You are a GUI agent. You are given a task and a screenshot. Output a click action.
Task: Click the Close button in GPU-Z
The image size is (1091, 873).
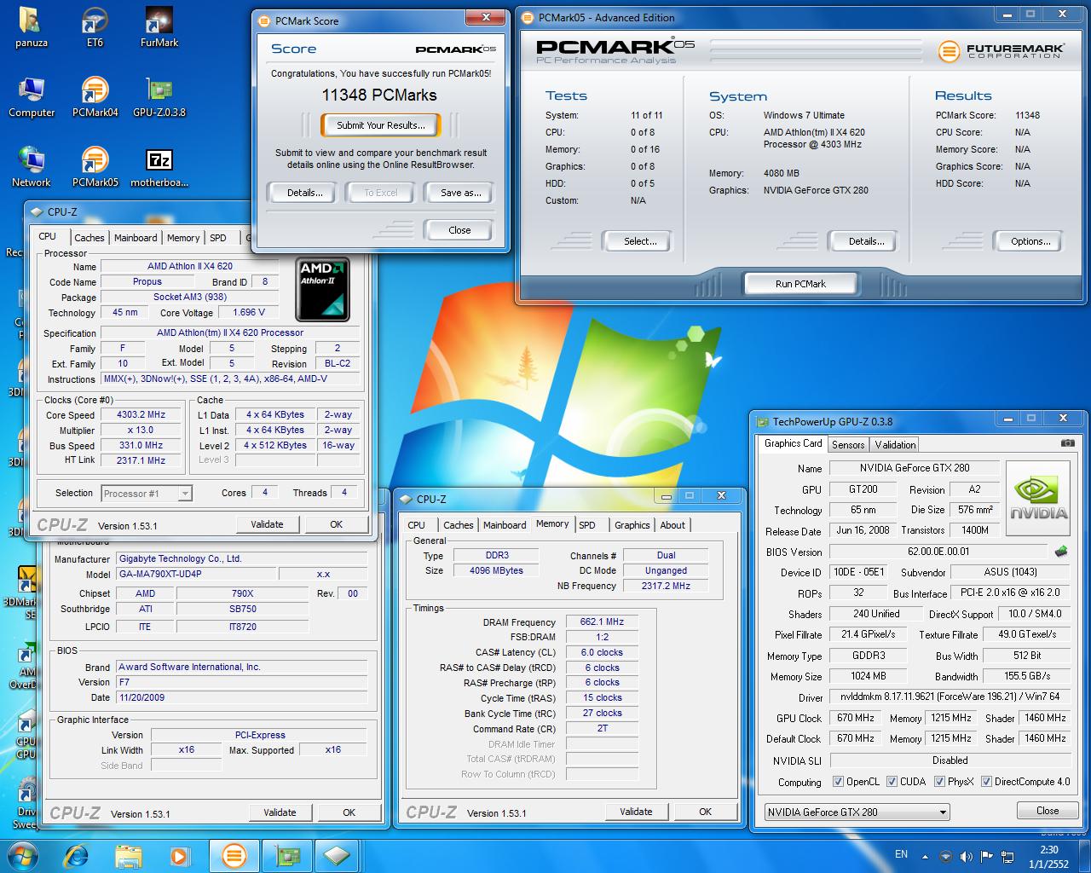click(x=1048, y=811)
